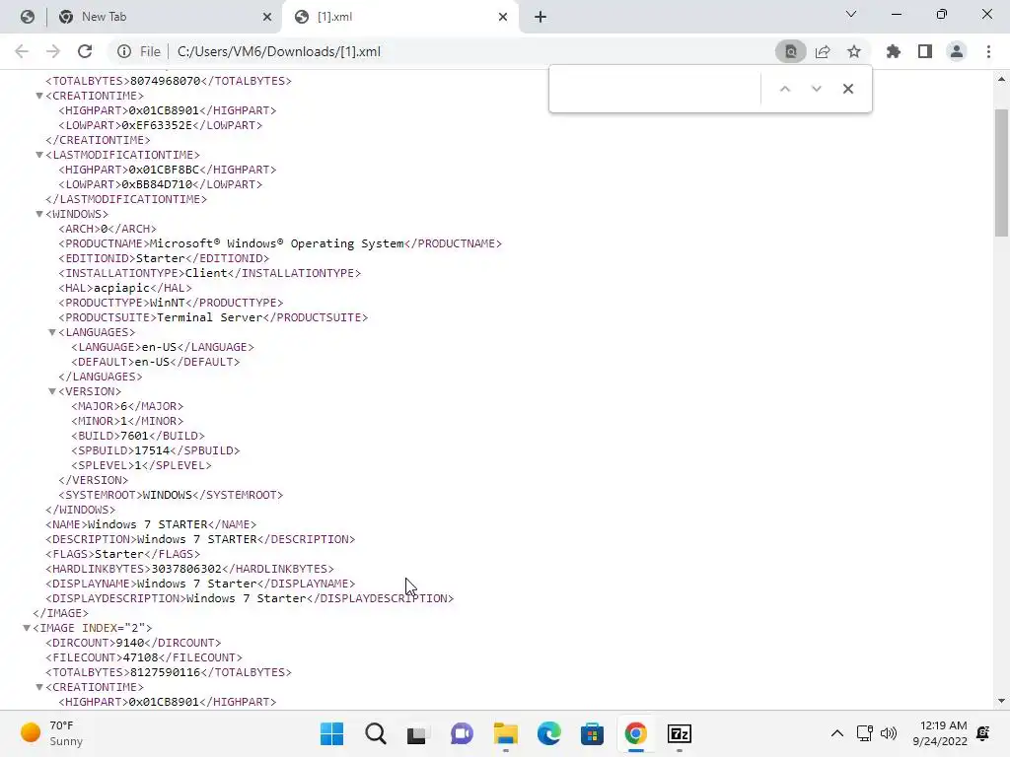
Task: Open Microsoft Store from taskbar
Action: pyautogui.click(x=592, y=733)
